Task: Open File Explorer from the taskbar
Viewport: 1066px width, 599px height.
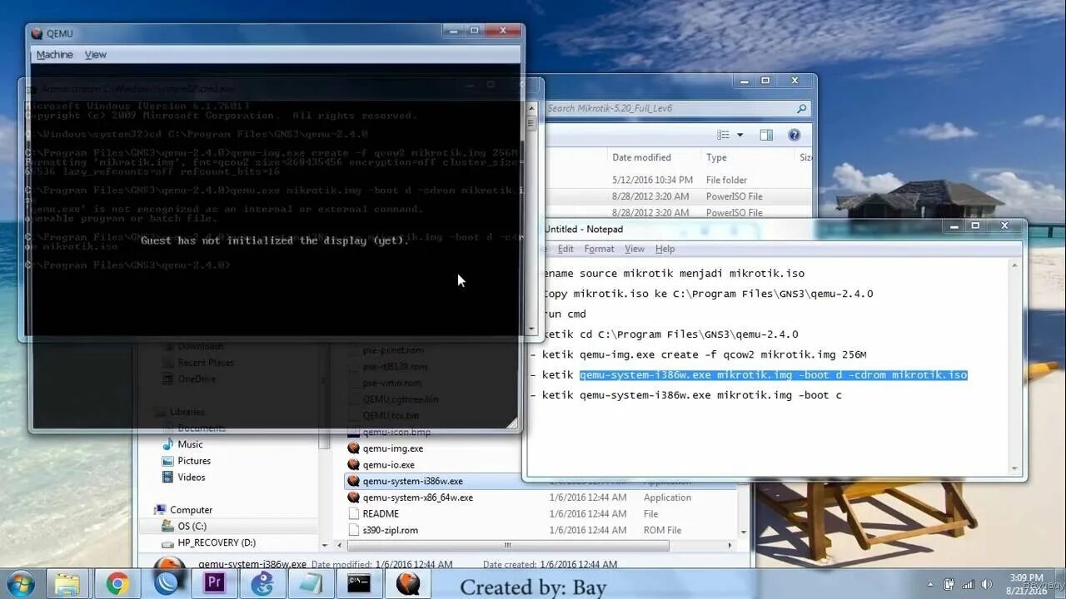Action: (67, 583)
